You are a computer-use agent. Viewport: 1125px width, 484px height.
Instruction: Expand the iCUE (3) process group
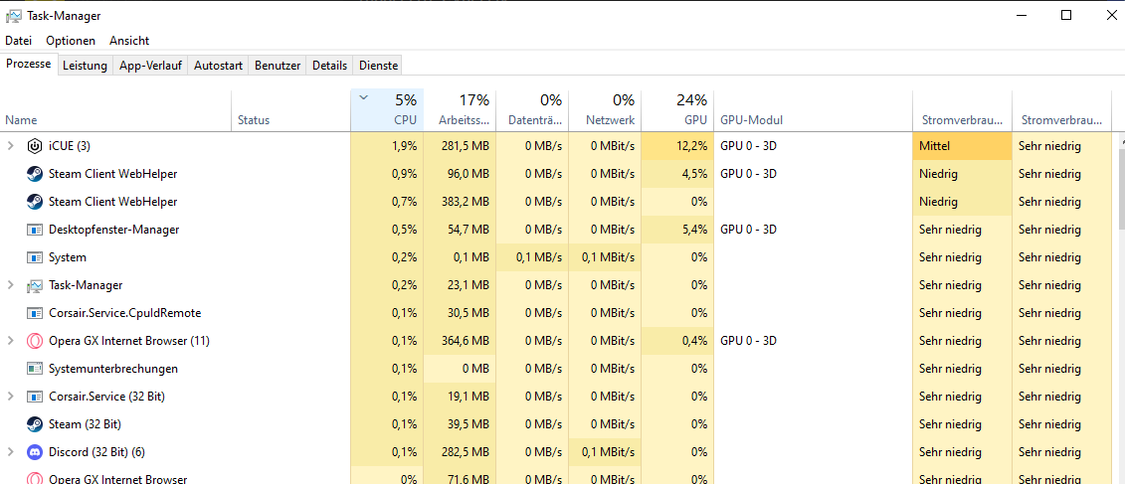[x=10, y=146]
